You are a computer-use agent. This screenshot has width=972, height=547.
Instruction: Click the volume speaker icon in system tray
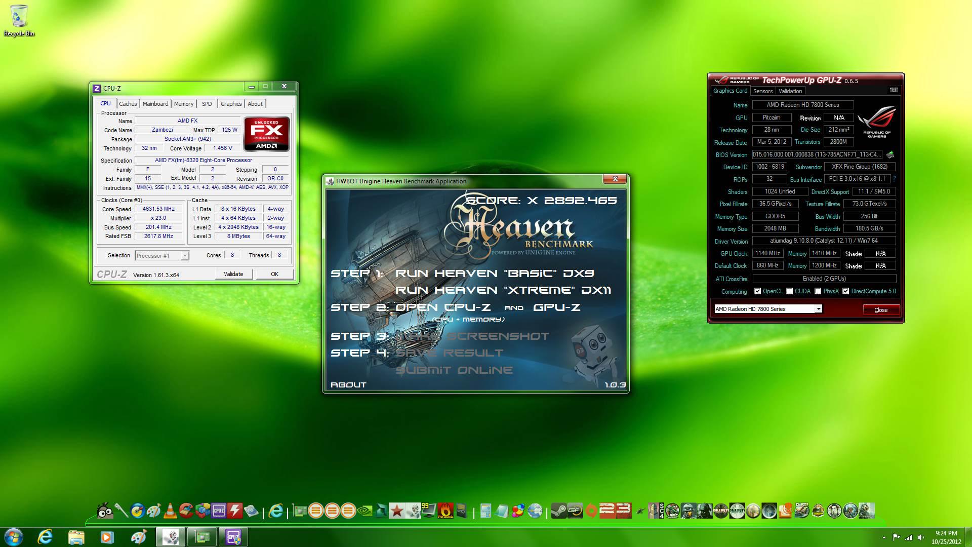(x=921, y=537)
